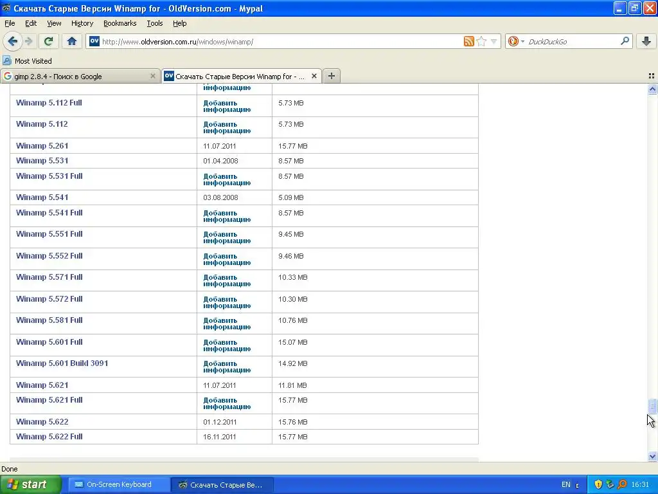
Task: Open the Edit menu
Action: 31,23
